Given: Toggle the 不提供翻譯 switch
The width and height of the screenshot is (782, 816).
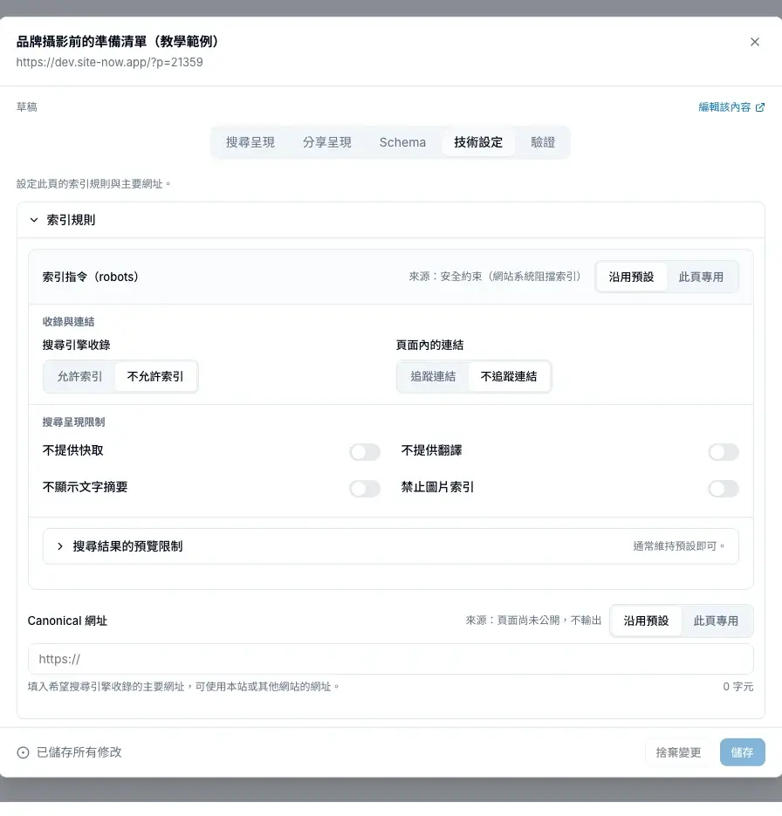Looking at the screenshot, I should click(x=724, y=452).
